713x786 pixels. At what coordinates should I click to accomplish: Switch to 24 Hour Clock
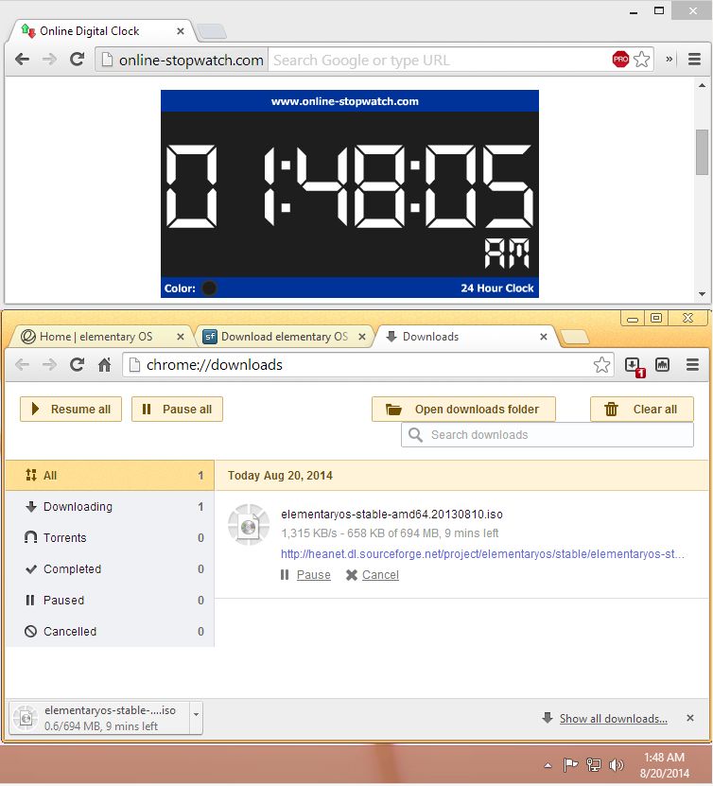[x=496, y=288]
